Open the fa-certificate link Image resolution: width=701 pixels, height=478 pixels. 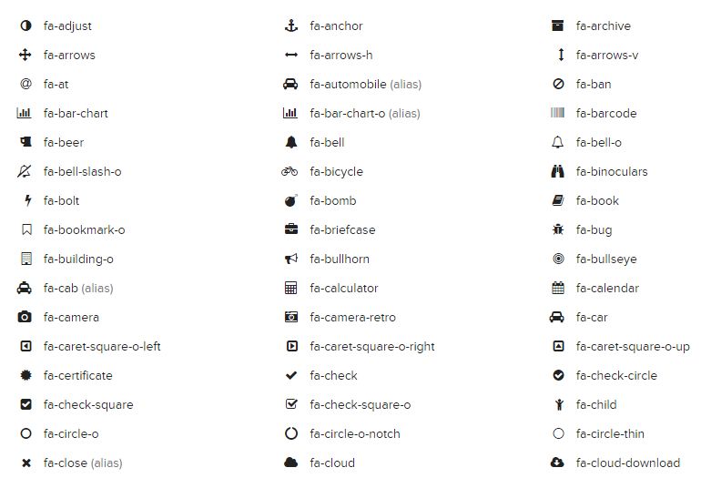pos(78,375)
